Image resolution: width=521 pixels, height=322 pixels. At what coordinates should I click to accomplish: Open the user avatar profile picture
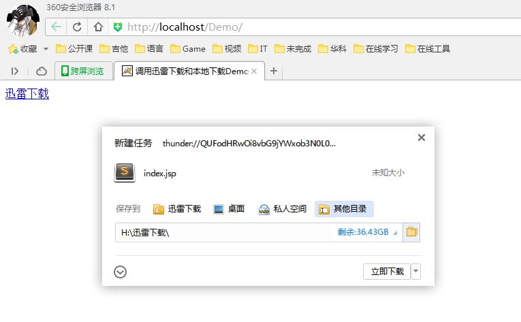coord(23,20)
